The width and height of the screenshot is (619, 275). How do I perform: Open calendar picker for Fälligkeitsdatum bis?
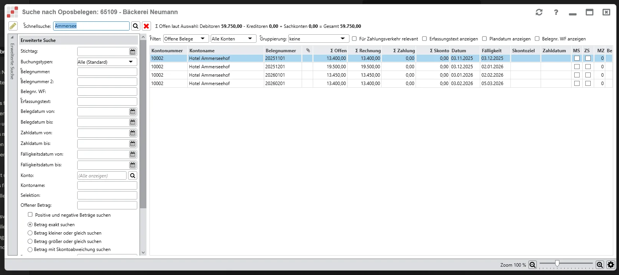pyautogui.click(x=132, y=165)
